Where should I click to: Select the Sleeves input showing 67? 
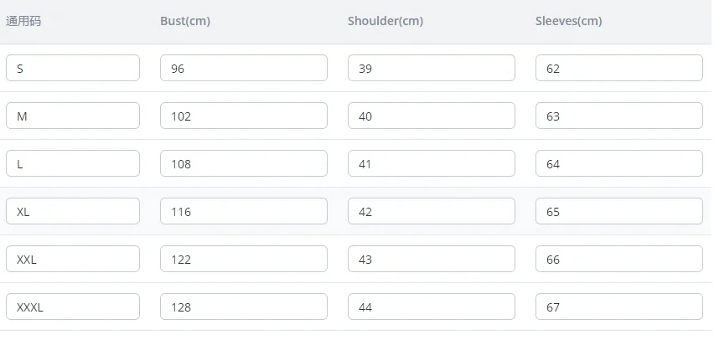pos(619,307)
